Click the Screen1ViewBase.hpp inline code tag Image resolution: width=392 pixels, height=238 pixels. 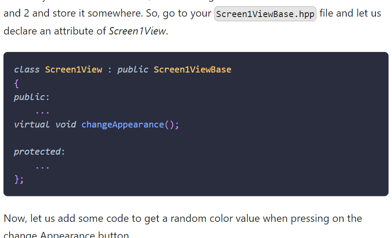tap(265, 14)
